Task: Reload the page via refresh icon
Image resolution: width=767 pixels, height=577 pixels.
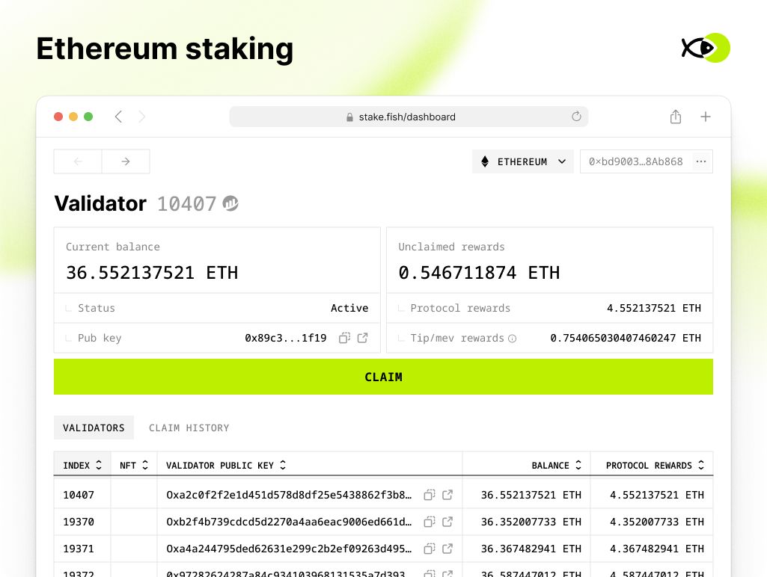Action: click(x=576, y=117)
